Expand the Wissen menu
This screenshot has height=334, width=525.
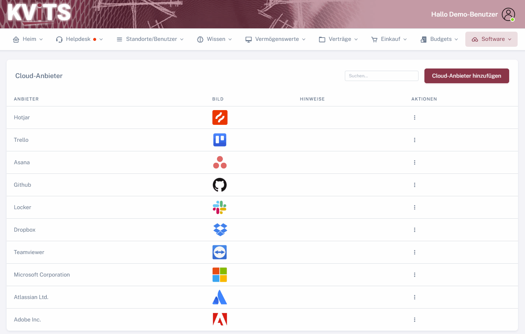214,39
